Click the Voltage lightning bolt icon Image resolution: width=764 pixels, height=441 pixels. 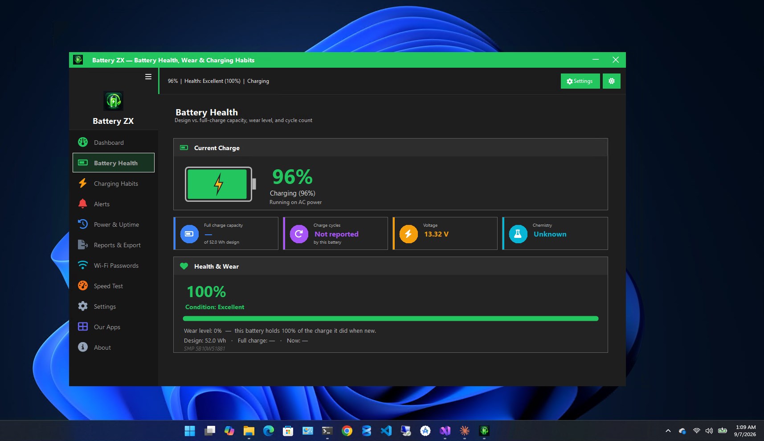point(409,233)
